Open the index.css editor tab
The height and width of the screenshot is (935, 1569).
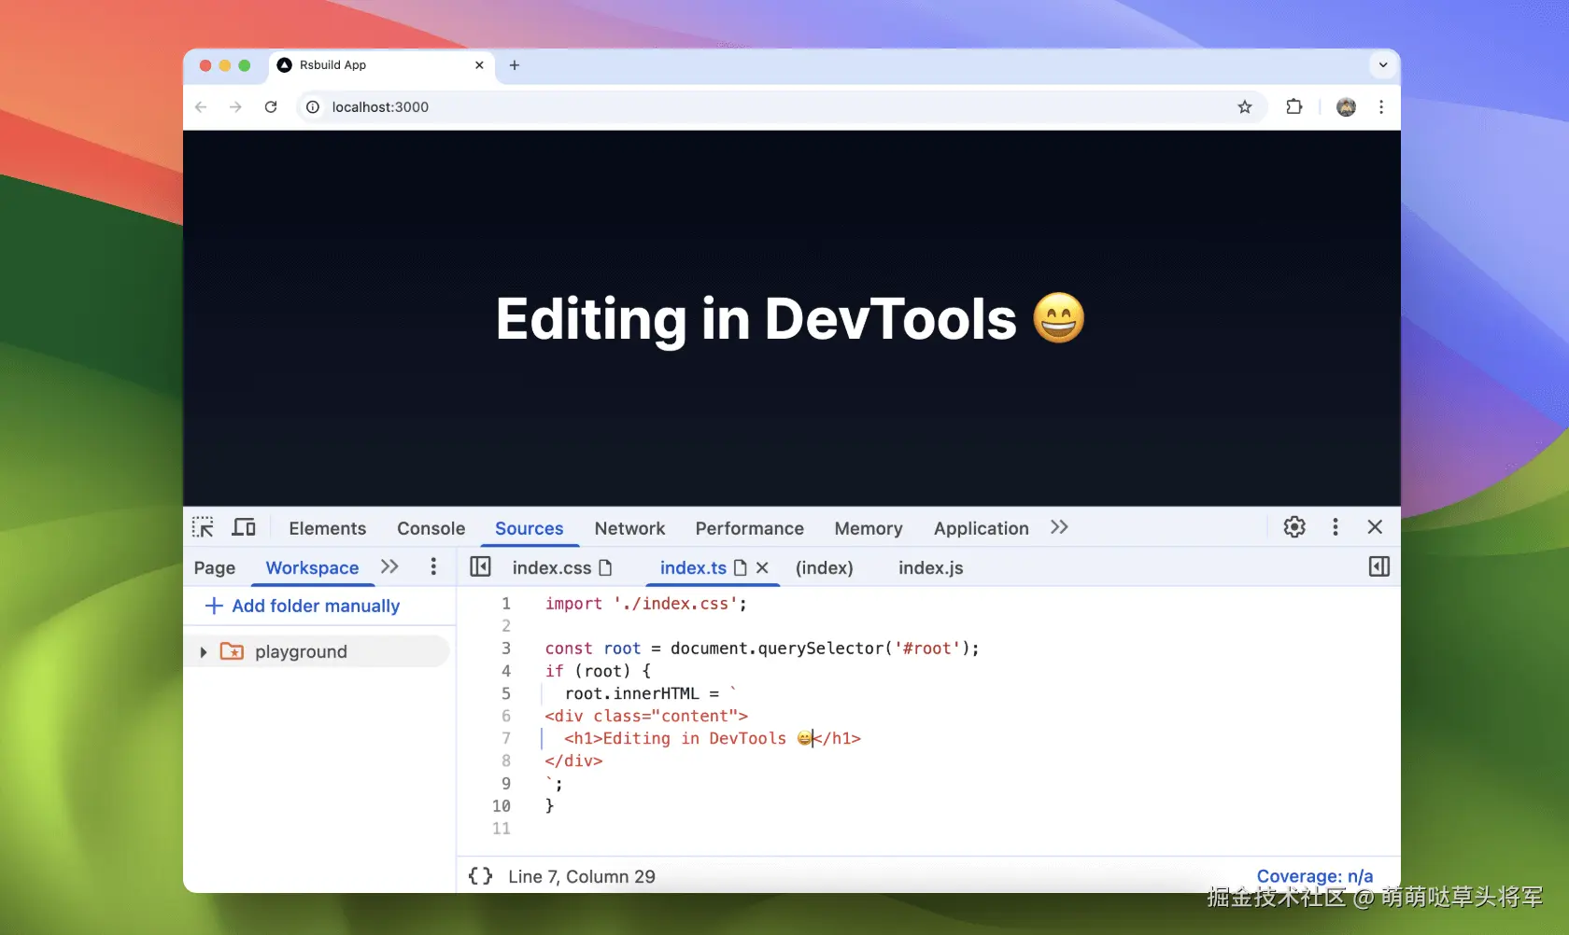[x=554, y=567]
